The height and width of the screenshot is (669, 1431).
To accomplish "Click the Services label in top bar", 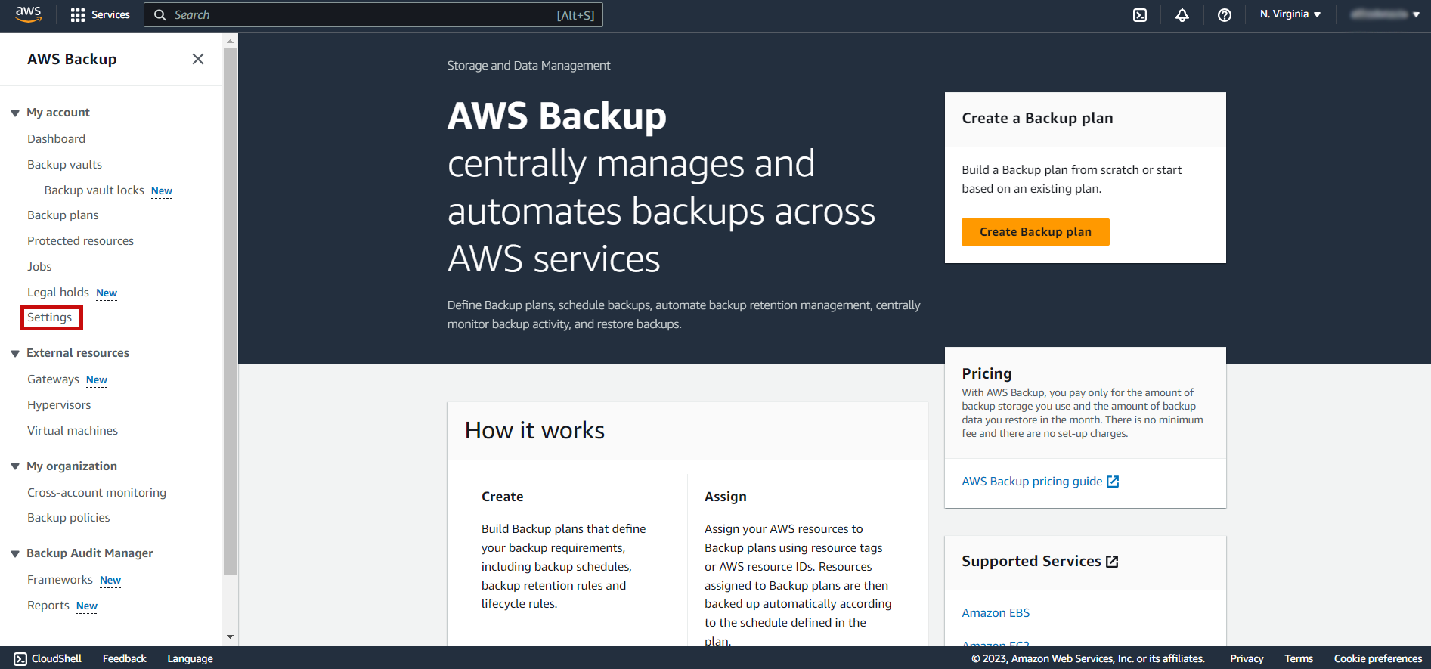I will (x=110, y=15).
